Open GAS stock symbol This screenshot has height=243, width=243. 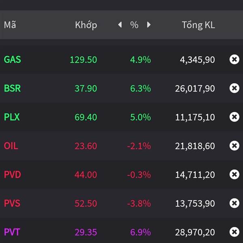point(13,60)
